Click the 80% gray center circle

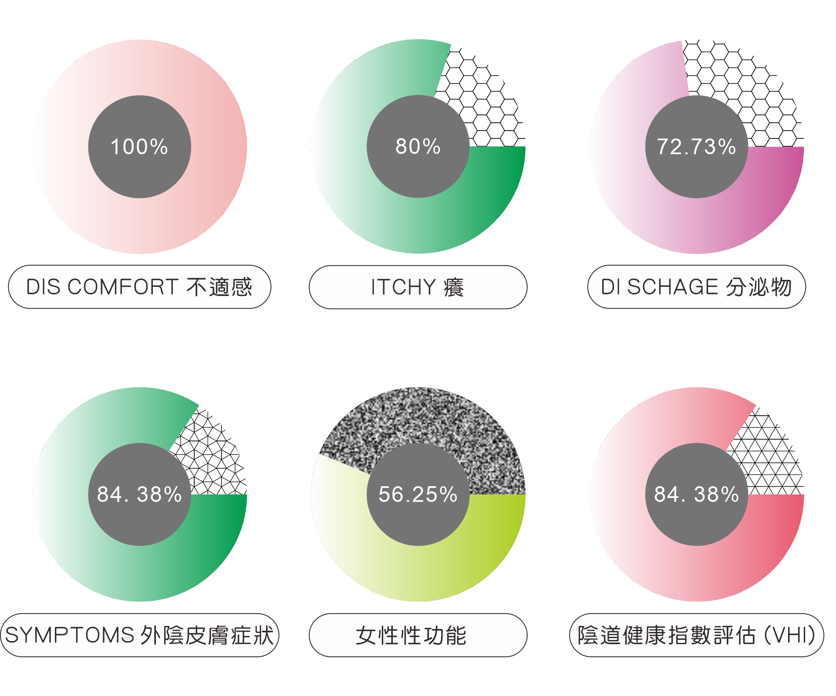pos(418,147)
